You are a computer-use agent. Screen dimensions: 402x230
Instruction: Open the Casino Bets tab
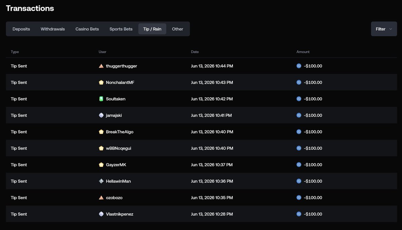[87, 29]
